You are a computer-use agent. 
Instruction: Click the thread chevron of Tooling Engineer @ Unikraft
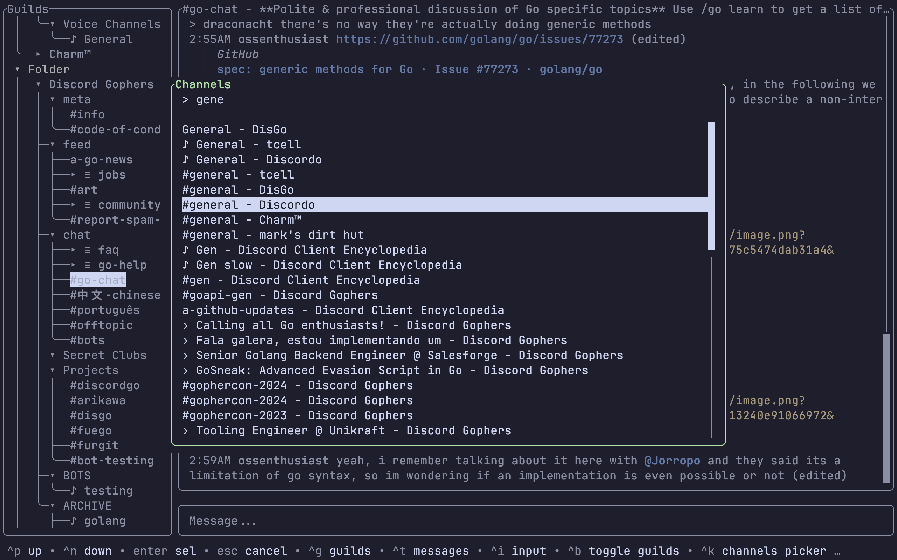pos(186,431)
